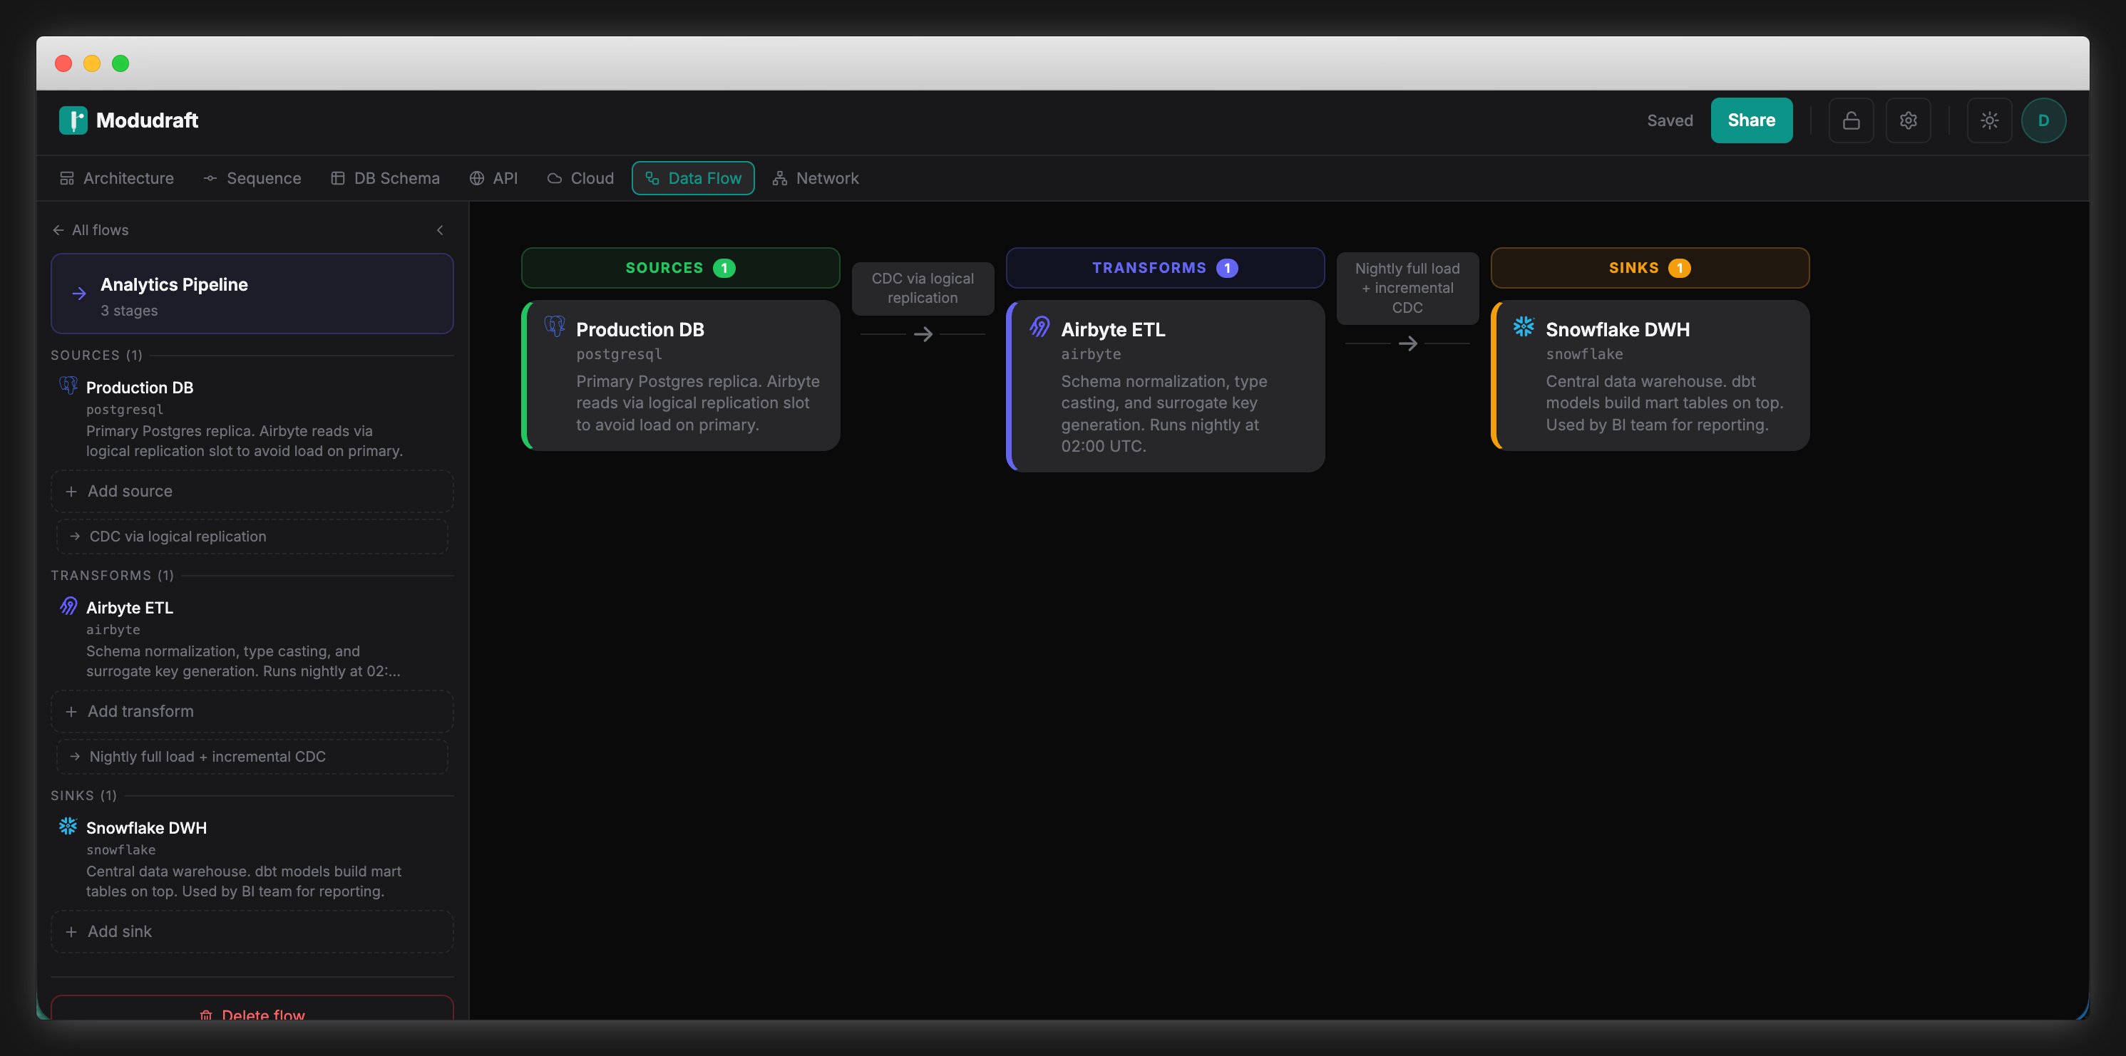Click the Add transform button
The height and width of the screenshot is (1056, 2126).
252,712
